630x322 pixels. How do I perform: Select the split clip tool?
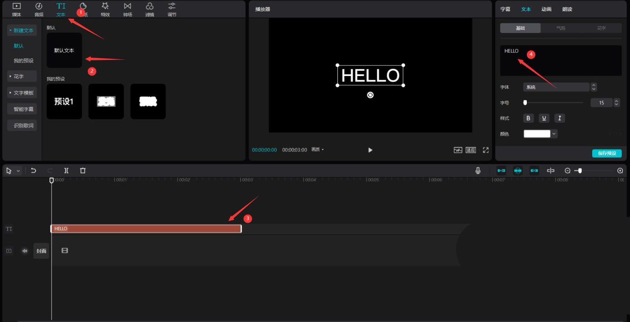point(66,171)
